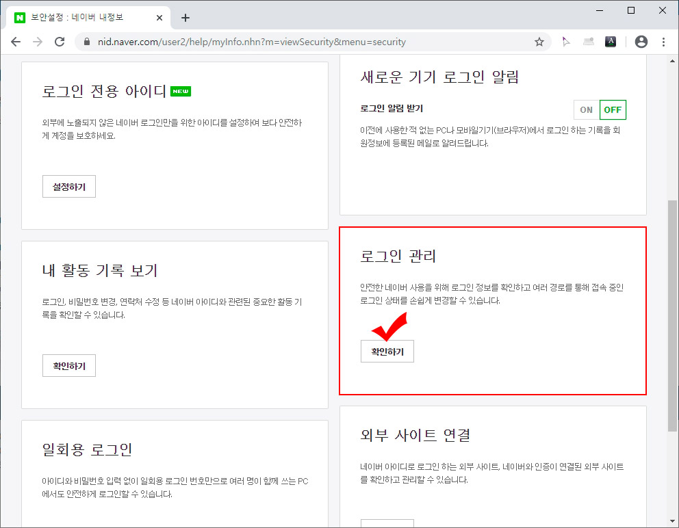Click 확인하기 under 내 활동 기록 보기
The image size is (679, 528).
pyautogui.click(x=69, y=366)
